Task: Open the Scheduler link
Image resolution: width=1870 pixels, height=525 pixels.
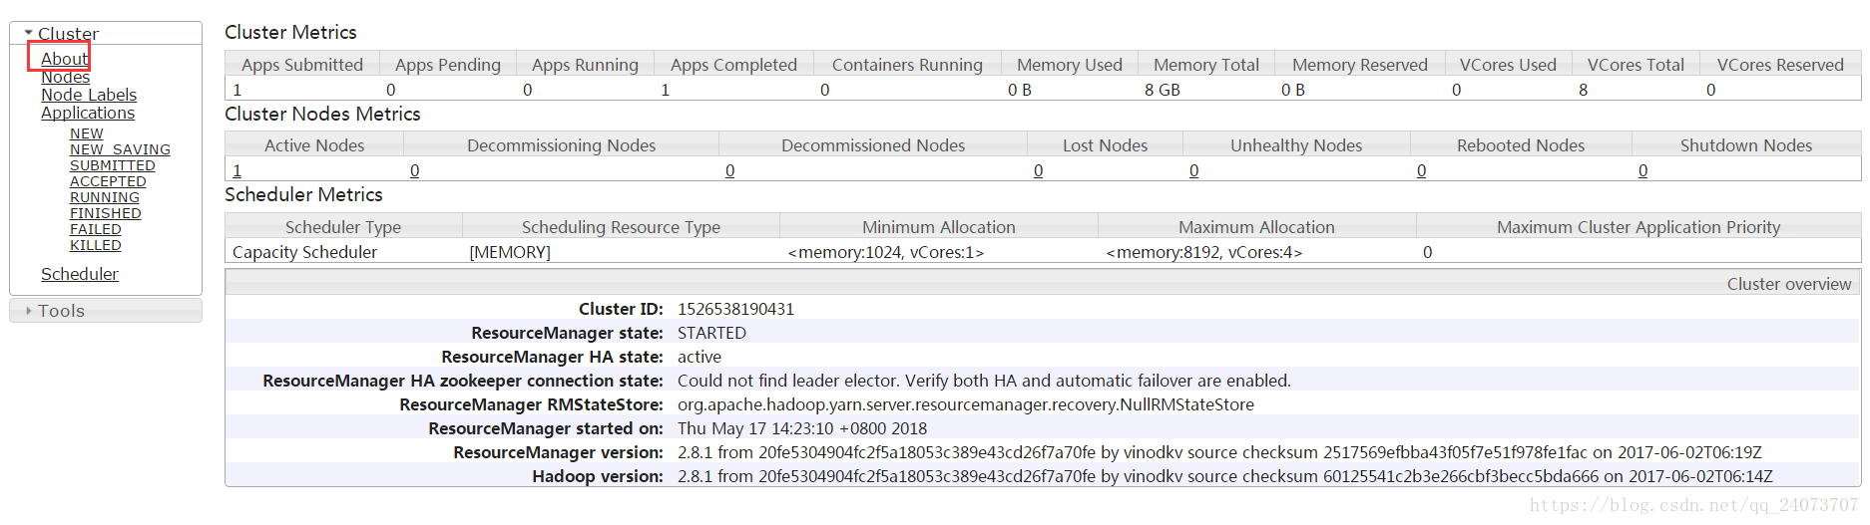Action: (80, 274)
